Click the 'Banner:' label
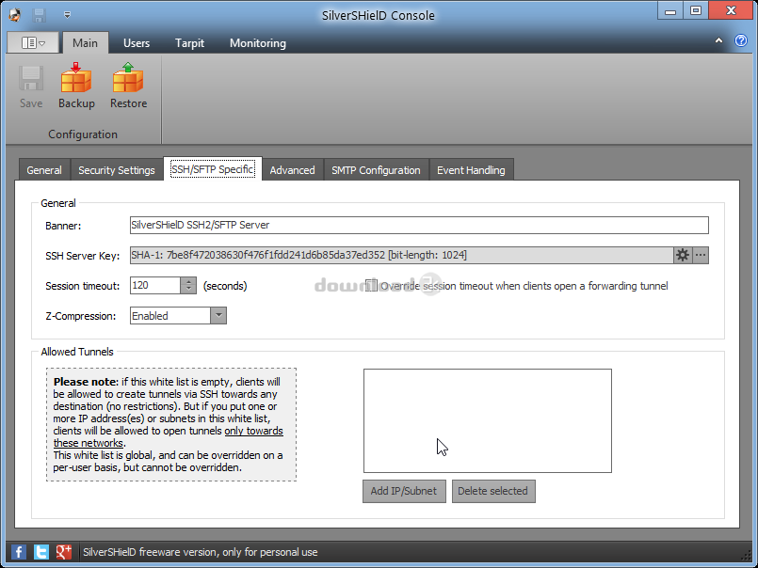The image size is (758, 568). pos(63,226)
